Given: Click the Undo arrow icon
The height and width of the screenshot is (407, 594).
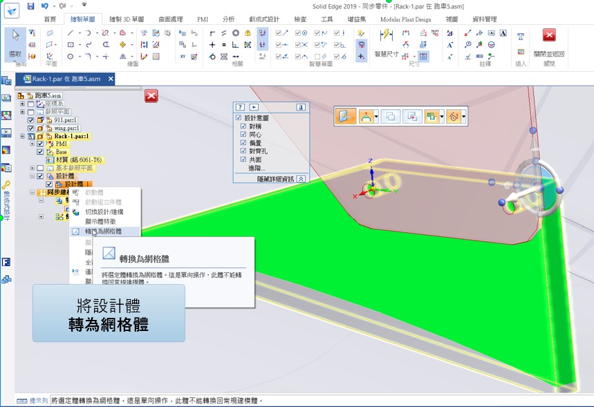Looking at the screenshot, I should click(45, 6).
